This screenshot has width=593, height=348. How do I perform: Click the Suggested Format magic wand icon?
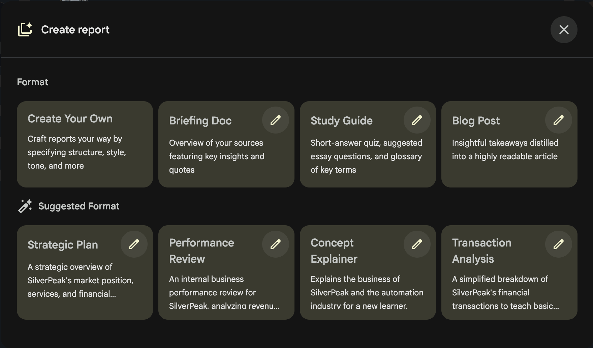[25, 206]
